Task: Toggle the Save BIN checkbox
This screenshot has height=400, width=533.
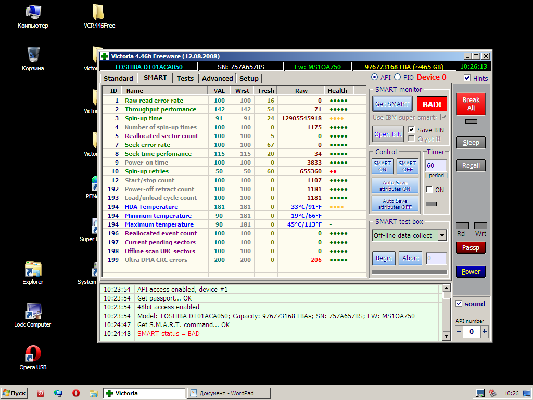Action: [412, 130]
